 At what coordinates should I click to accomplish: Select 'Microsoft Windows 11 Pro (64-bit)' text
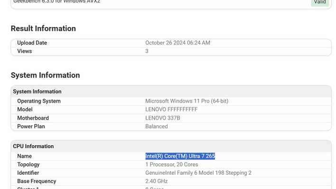tap(187, 101)
